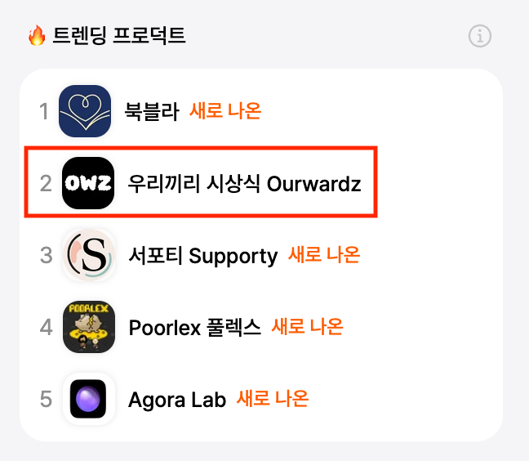Click 새로 나온 badge next to Poorlex

(307, 327)
